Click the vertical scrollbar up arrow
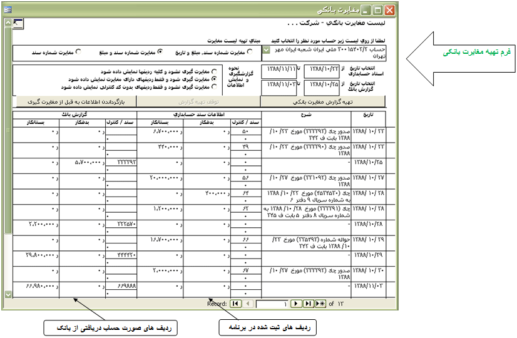The height and width of the screenshot is (338, 517). (8, 23)
